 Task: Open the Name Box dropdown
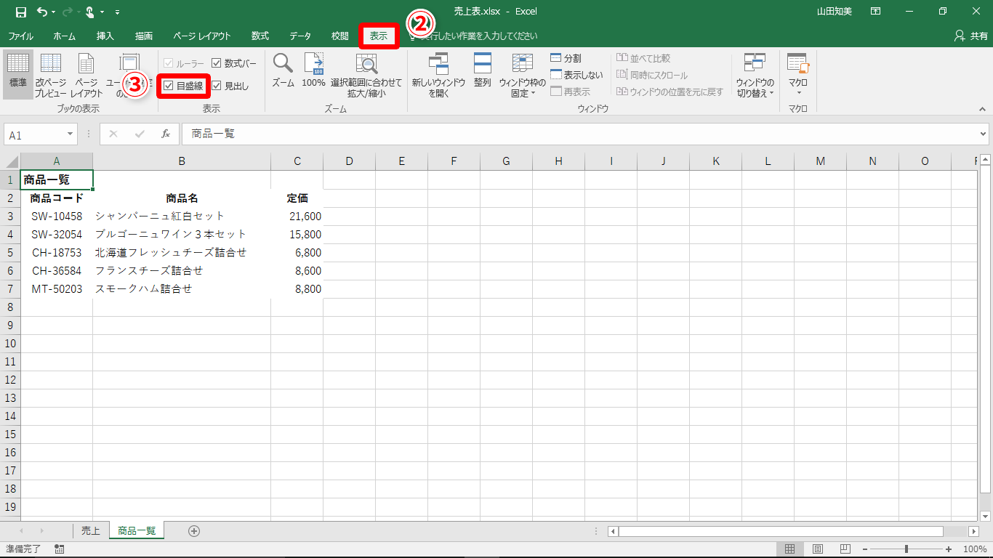tap(71, 134)
